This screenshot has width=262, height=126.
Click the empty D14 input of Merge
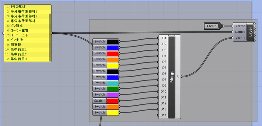tap(163, 115)
